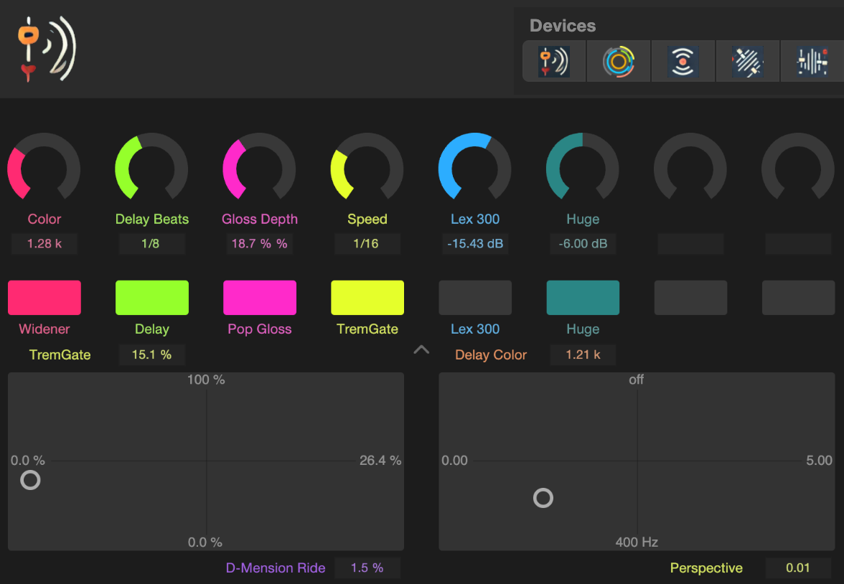Click the Gloss Depth knob label
This screenshot has height=584, width=844.
pos(260,219)
